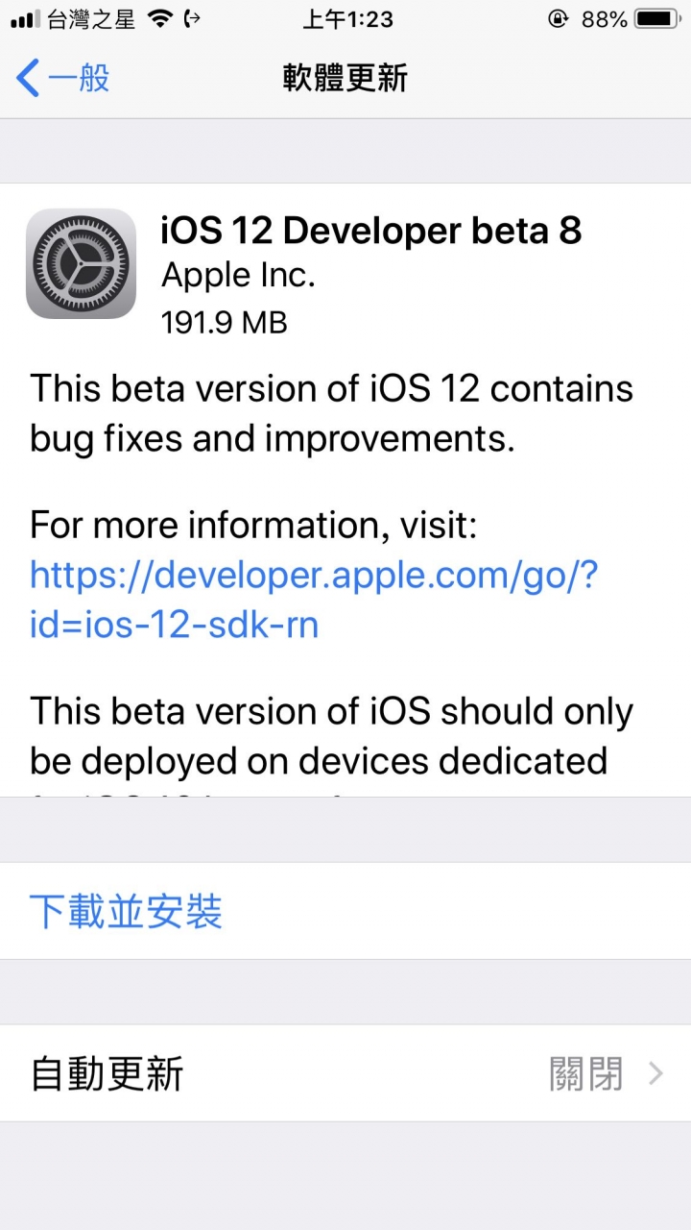Open 關閉 value for automatic updates
The width and height of the screenshot is (691, 1230).
point(585,1073)
